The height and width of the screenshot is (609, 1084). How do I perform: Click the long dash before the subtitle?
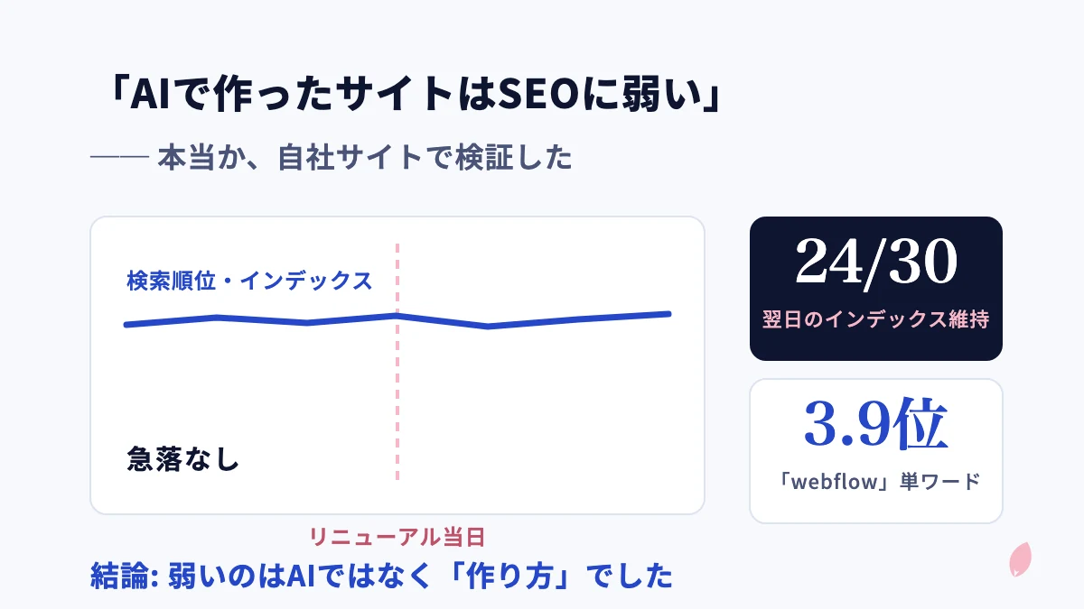coord(119,159)
